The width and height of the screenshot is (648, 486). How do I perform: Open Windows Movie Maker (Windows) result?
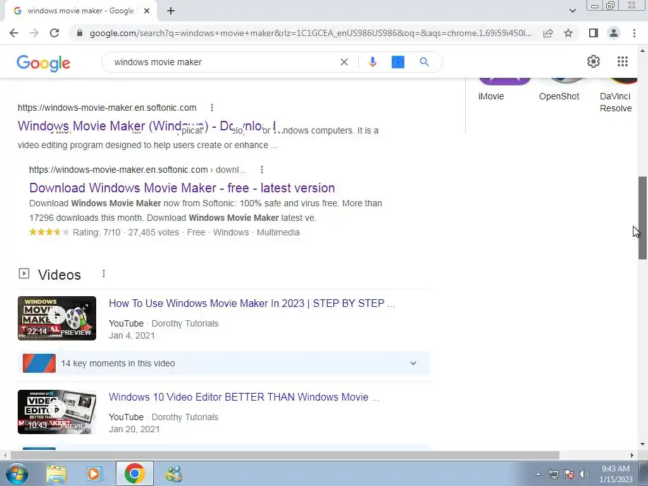coord(147,126)
